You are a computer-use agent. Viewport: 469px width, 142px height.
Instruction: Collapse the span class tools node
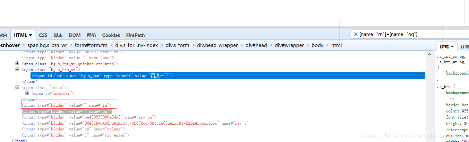(x=17, y=87)
